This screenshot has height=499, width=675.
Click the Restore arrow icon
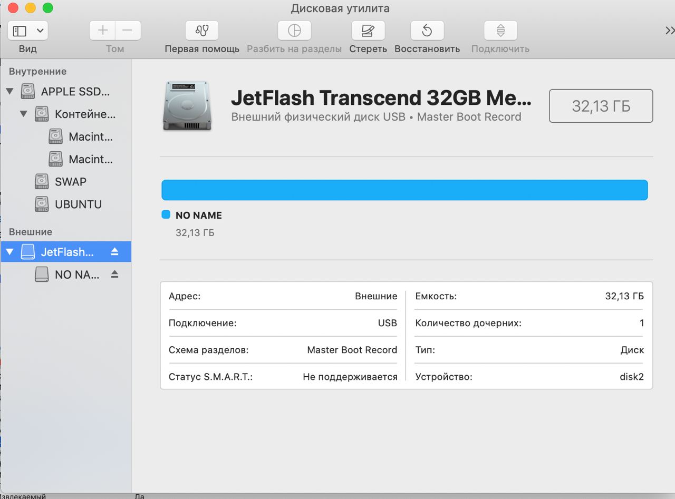[x=427, y=31]
